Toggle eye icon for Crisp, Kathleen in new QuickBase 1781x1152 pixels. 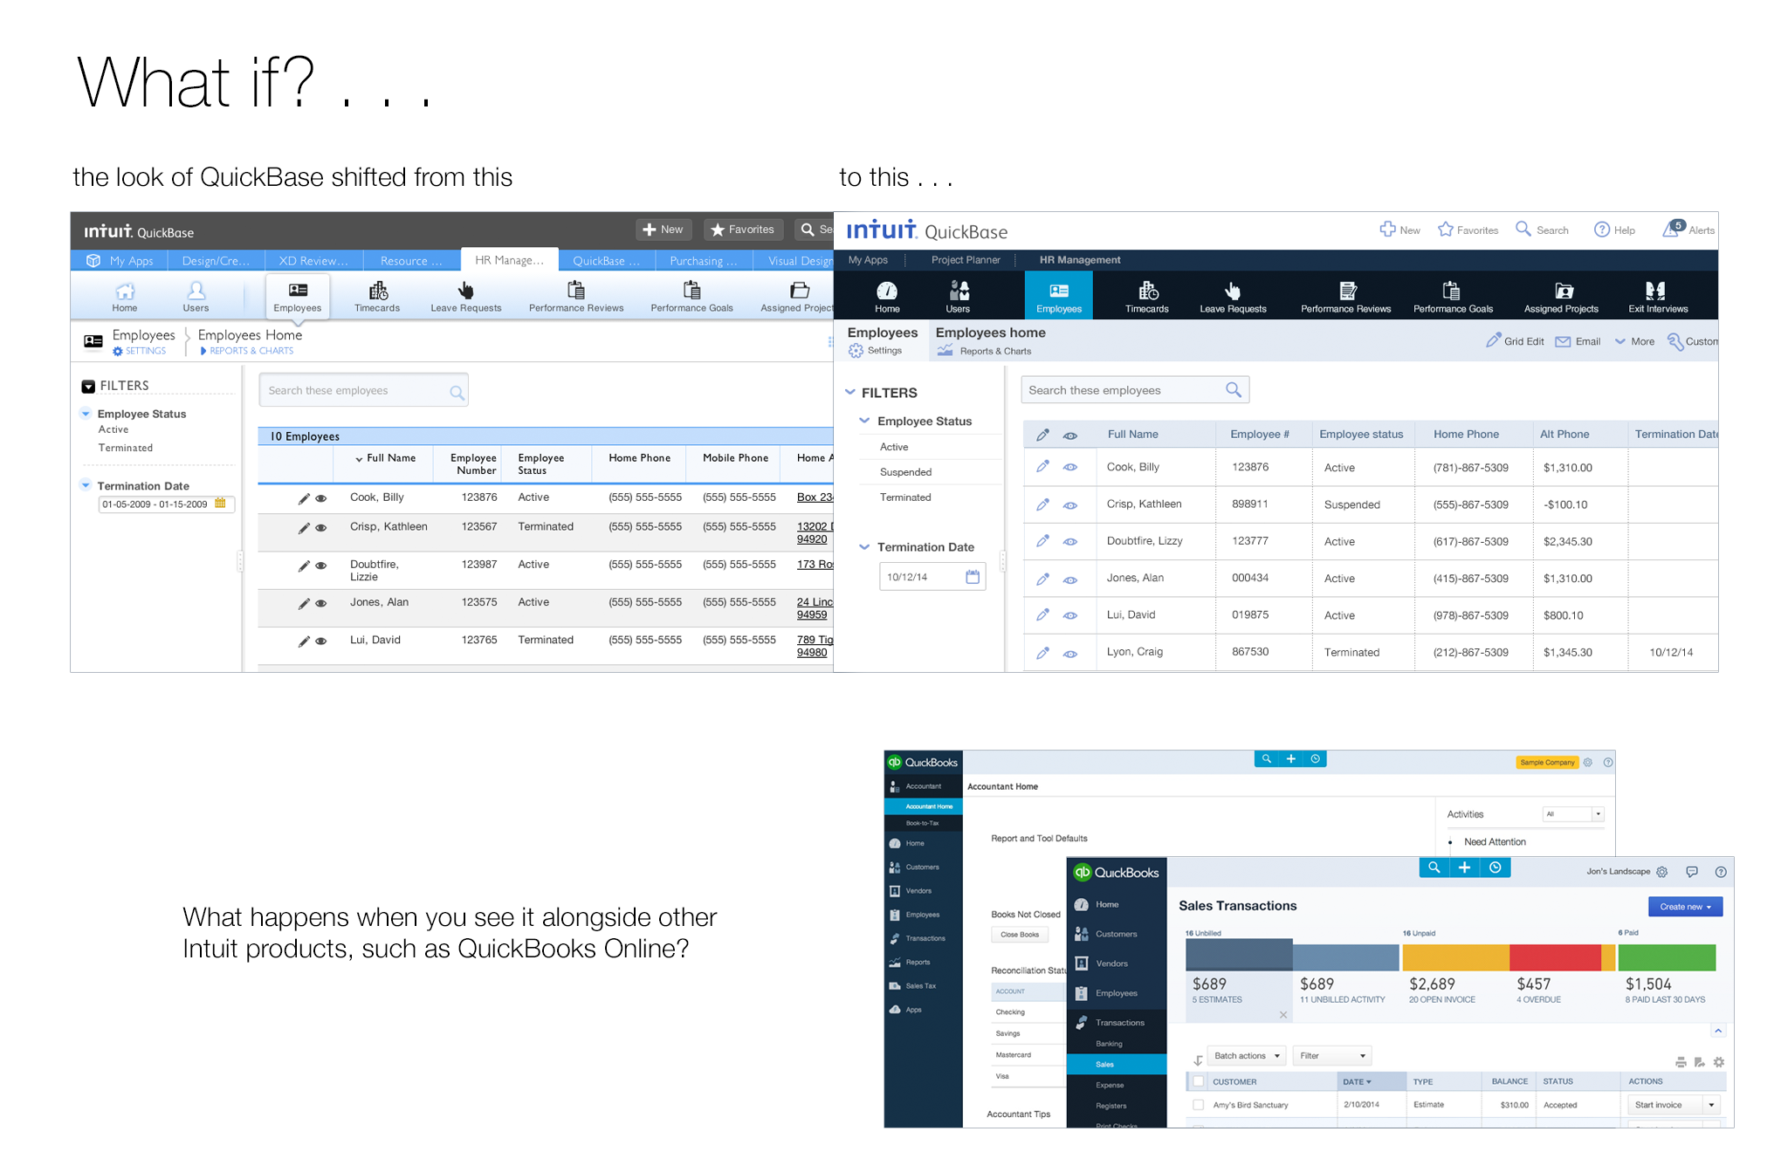(1070, 505)
